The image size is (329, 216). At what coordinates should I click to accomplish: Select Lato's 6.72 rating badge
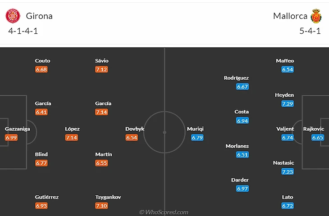(288, 206)
